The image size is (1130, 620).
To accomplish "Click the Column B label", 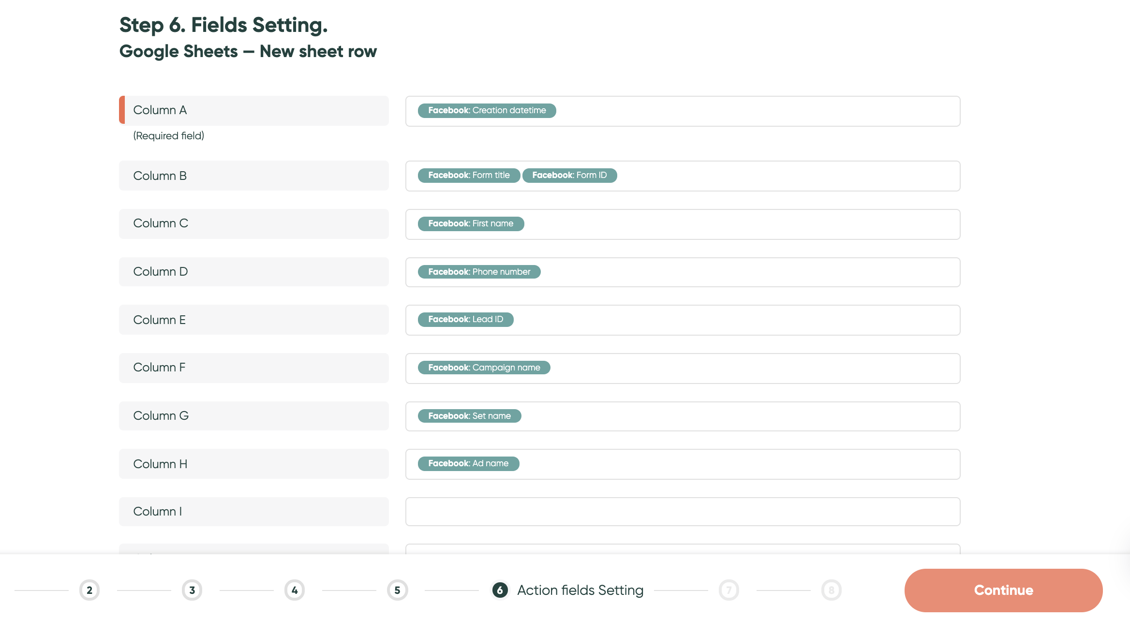I will (x=254, y=176).
